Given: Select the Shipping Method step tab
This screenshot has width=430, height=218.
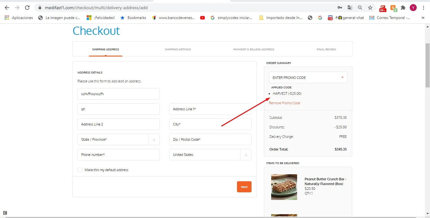Looking at the screenshot, I should click(x=178, y=49).
